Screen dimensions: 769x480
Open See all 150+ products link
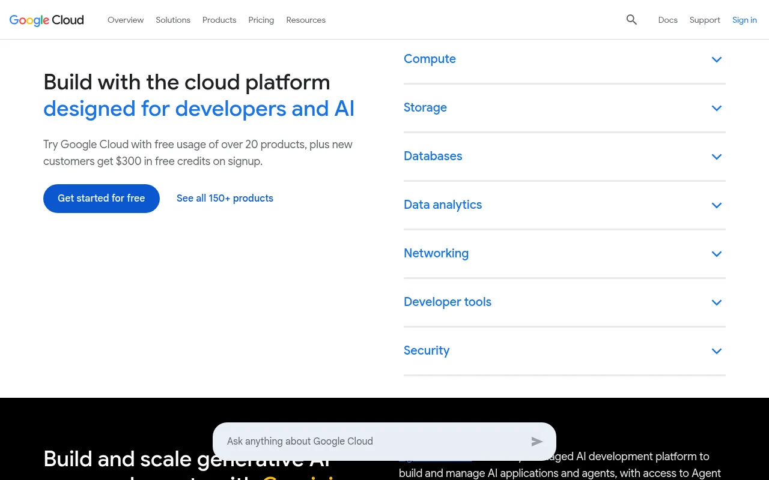click(225, 199)
